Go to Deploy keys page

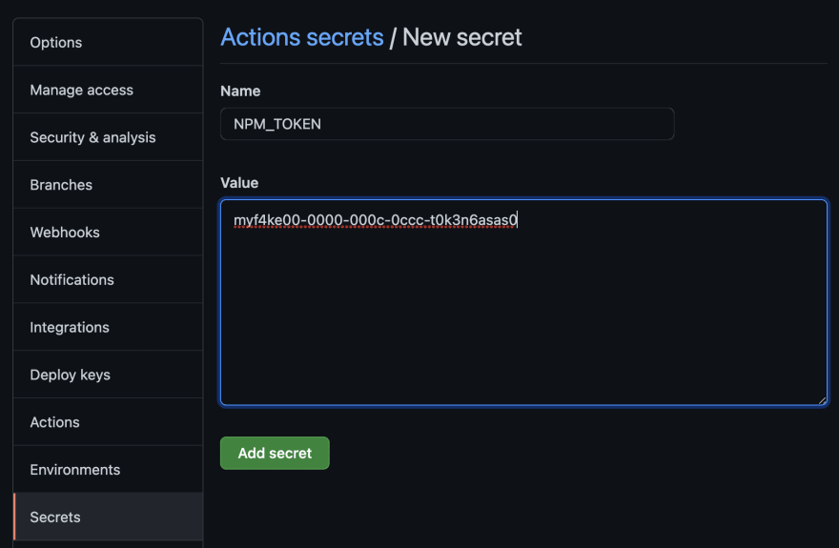pos(70,375)
